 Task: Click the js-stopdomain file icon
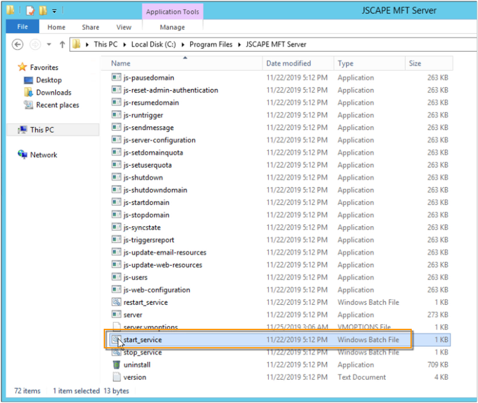pyautogui.click(x=116, y=215)
